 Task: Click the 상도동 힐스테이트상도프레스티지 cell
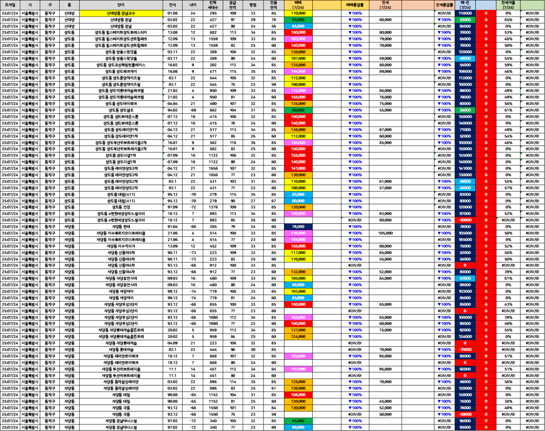121,33
